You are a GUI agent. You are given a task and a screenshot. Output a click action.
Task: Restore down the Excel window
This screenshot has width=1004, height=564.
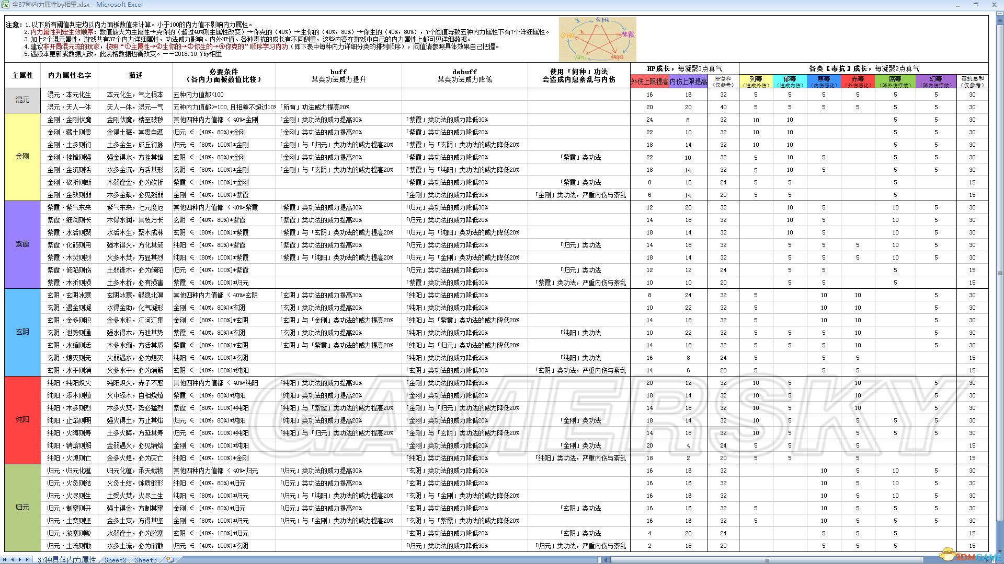point(976,5)
